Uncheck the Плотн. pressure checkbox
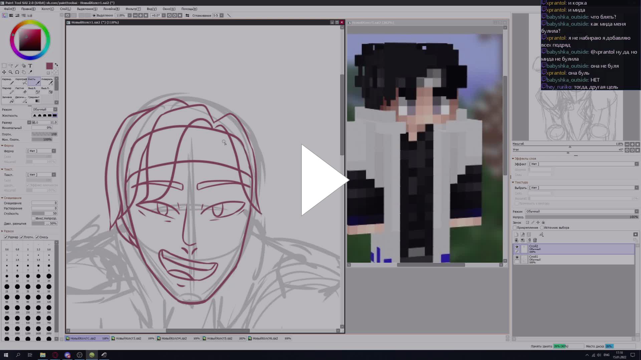This screenshot has height=360, width=641. pos(22,237)
